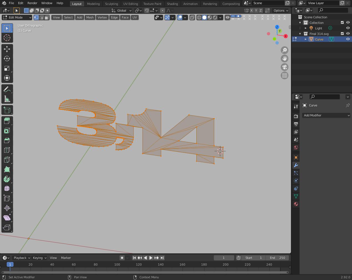Switch to the Shading workspace tab
The image size is (352, 280).
[x=172, y=4]
